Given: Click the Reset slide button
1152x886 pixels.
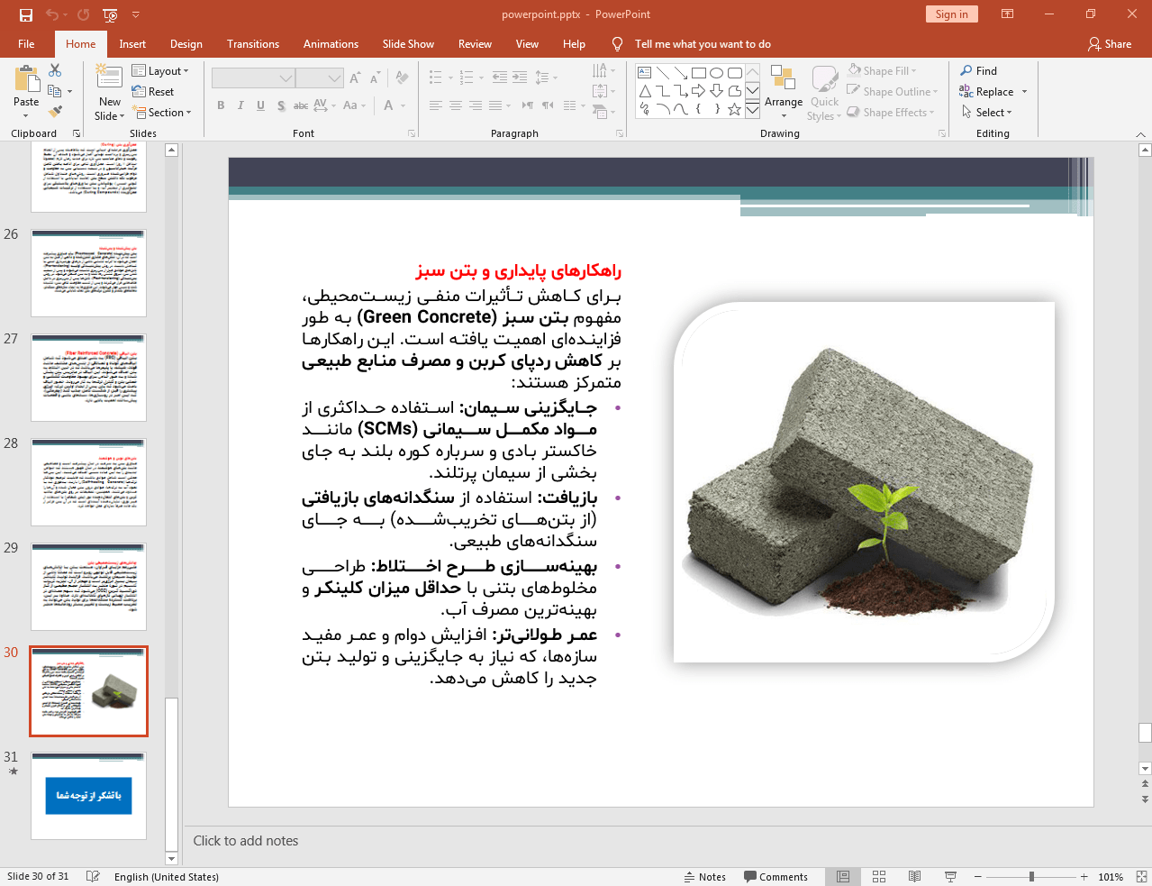Looking at the screenshot, I should pyautogui.click(x=153, y=91).
